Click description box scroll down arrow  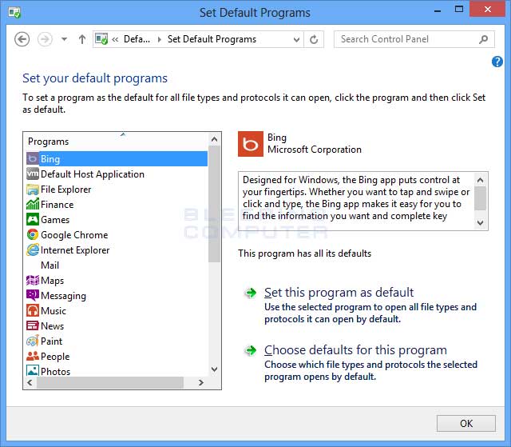point(480,222)
